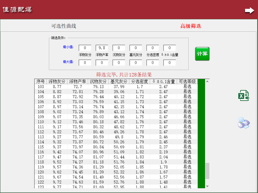Click the 佳源配煤 logo

point(17,10)
